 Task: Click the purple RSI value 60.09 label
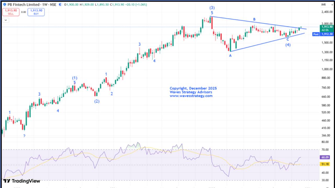click(325, 157)
